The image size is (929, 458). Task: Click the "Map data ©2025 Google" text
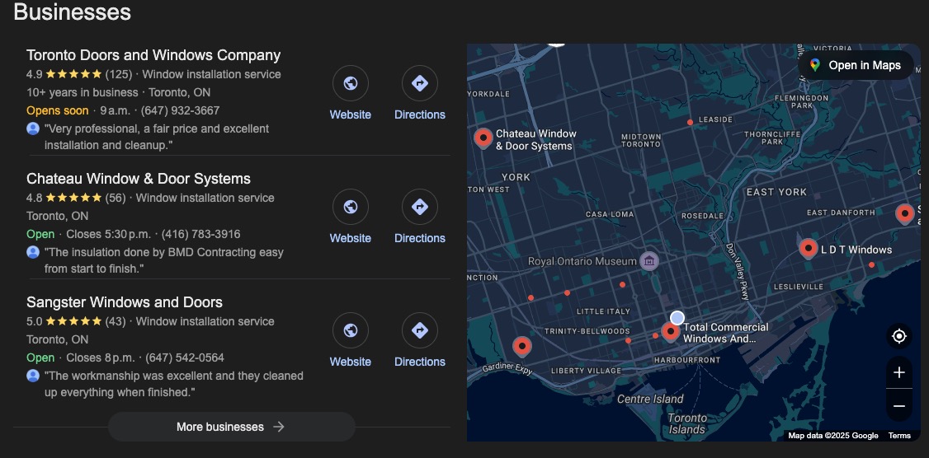coord(833,436)
